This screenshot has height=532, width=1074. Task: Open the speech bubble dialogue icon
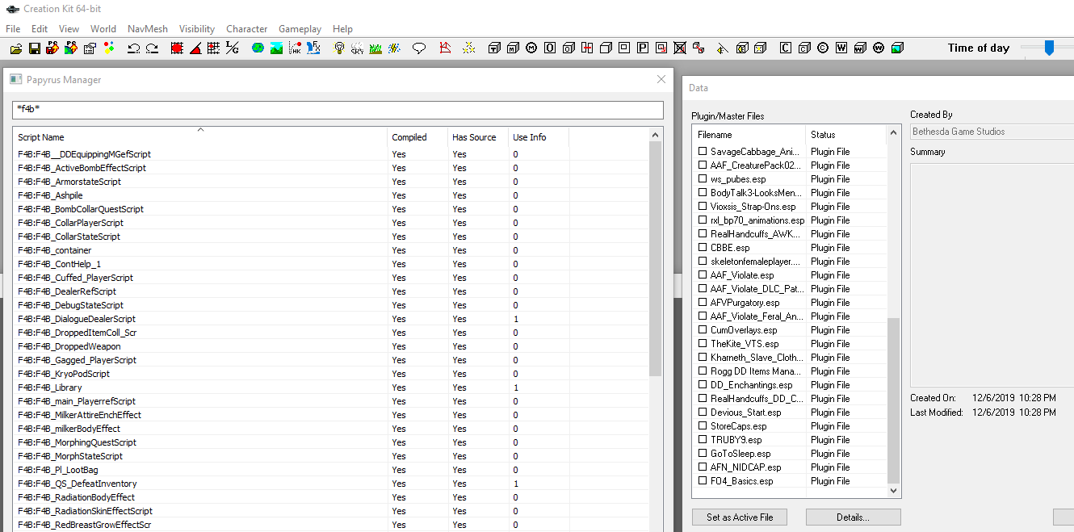pyautogui.click(x=419, y=48)
